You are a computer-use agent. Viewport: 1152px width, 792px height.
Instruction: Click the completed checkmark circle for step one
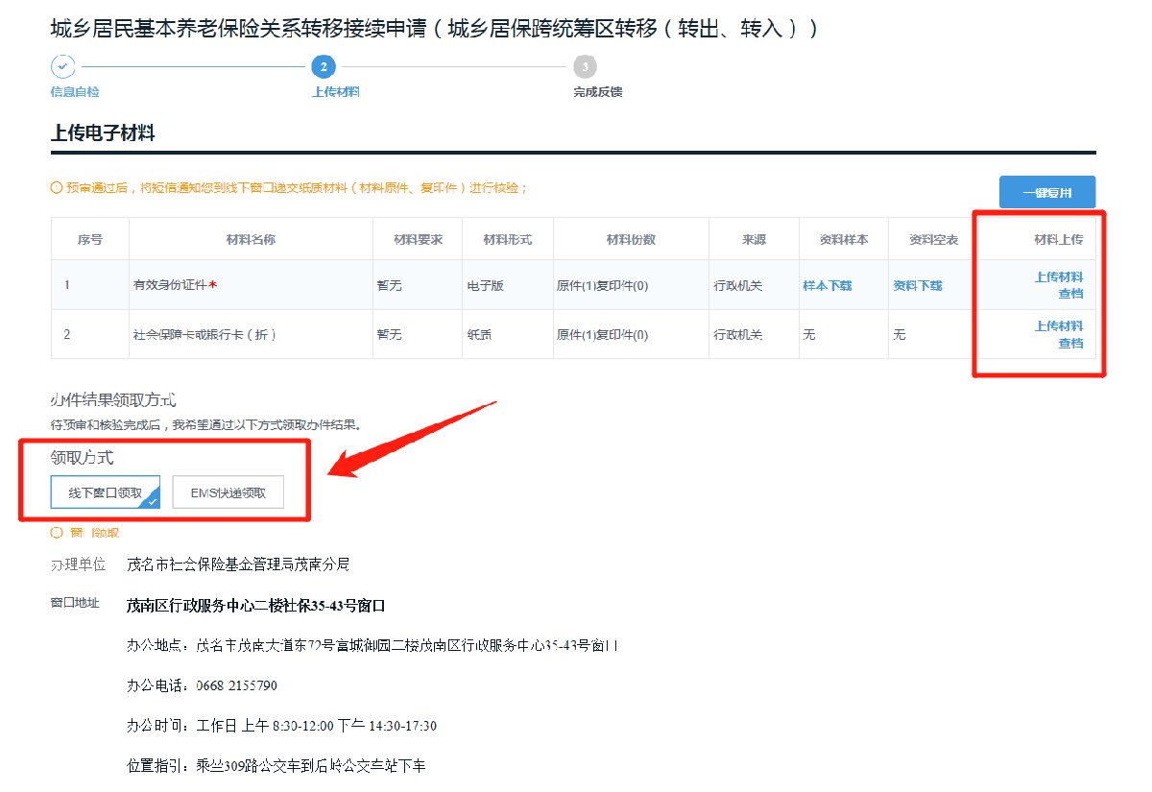[61, 66]
